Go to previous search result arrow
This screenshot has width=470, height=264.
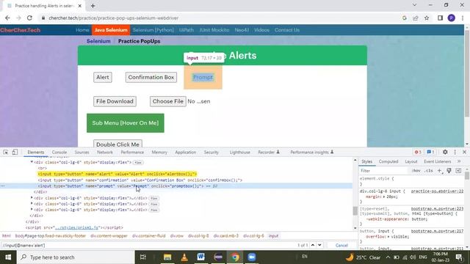coord(313,245)
